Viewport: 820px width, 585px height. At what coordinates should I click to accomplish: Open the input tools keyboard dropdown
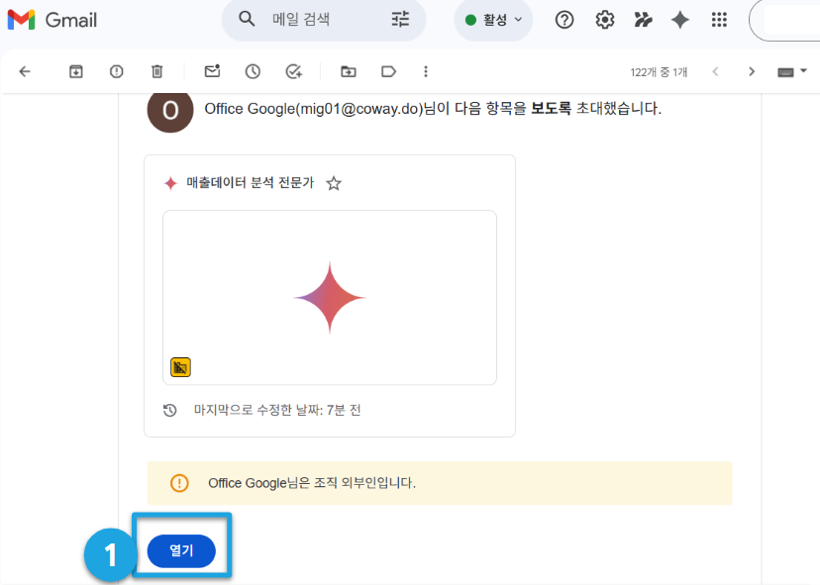pos(792,72)
